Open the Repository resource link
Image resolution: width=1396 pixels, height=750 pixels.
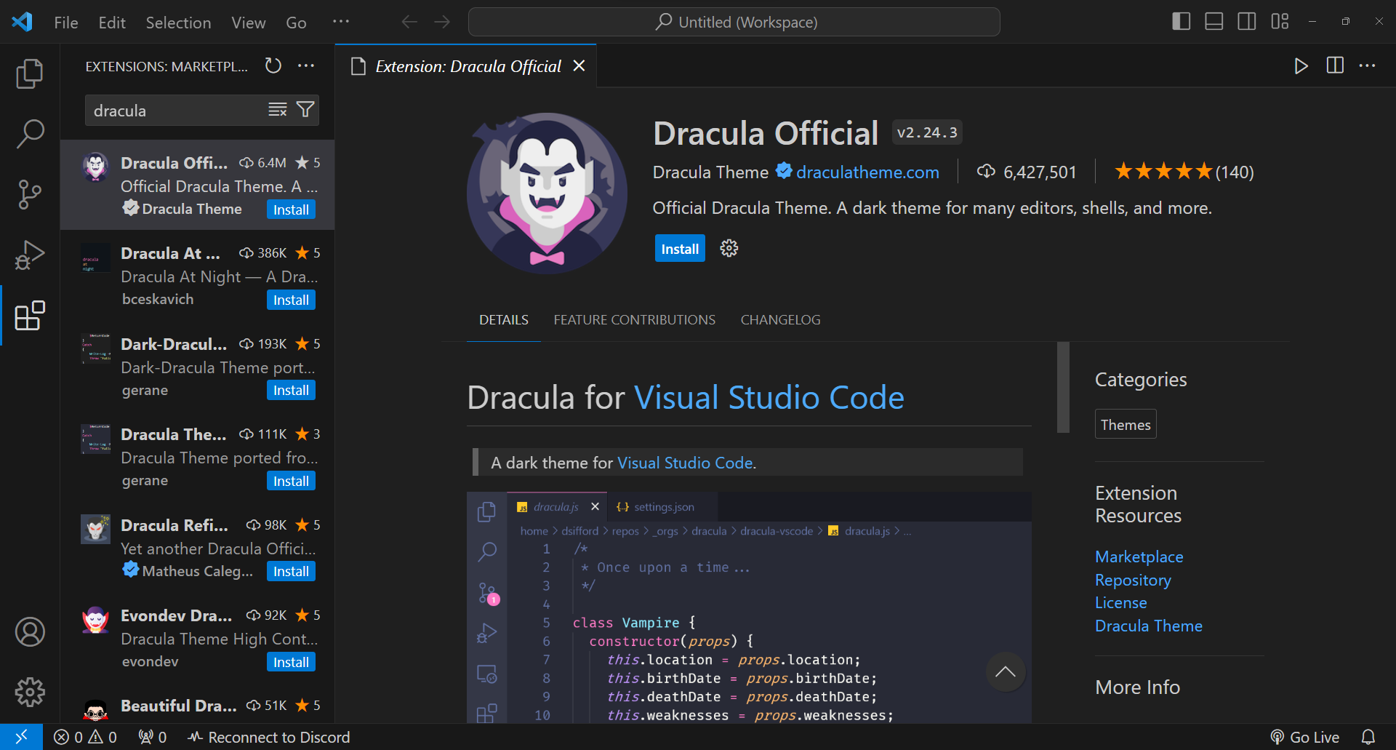[1133, 581]
